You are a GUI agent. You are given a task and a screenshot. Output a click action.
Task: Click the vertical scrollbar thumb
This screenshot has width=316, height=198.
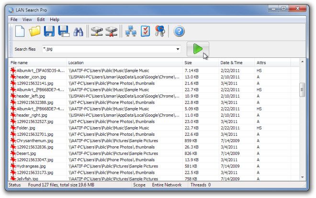[302, 89]
